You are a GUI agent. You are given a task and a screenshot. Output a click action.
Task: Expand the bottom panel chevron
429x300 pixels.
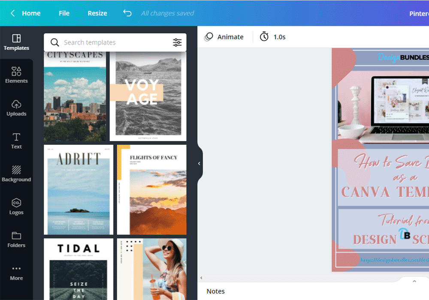tap(414, 281)
